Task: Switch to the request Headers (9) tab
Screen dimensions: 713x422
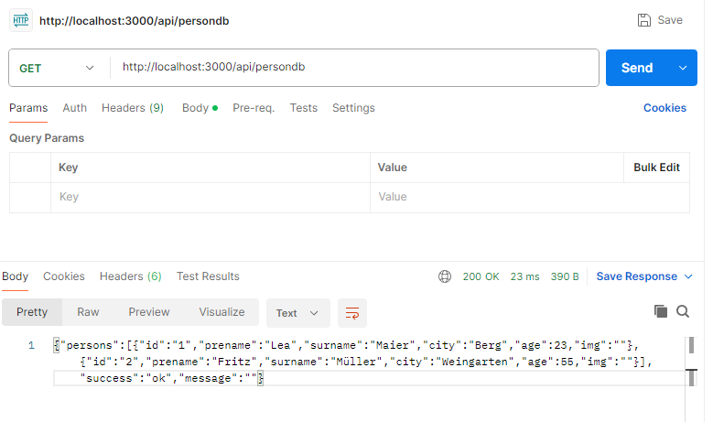Action: click(x=133, y=108)
